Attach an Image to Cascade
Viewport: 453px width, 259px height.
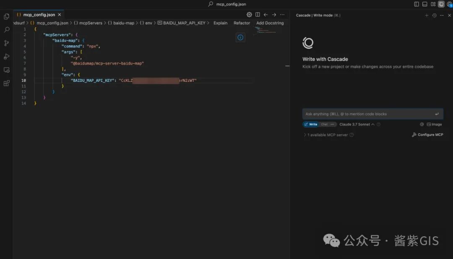434,124
